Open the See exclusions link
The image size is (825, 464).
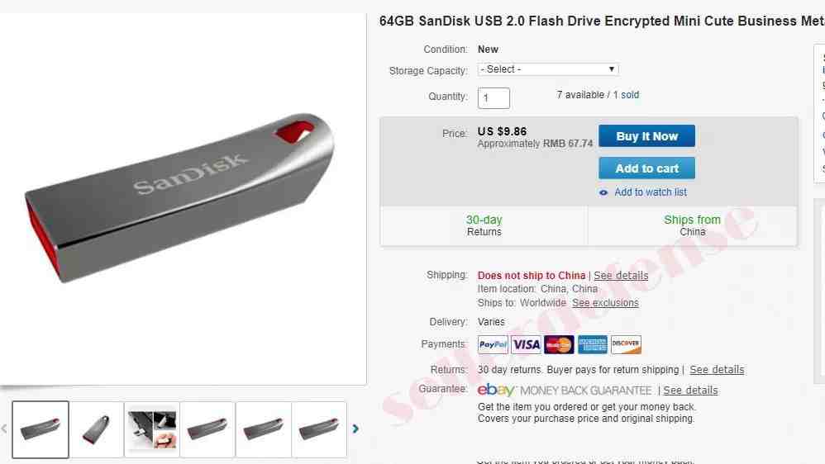[605, 303]
